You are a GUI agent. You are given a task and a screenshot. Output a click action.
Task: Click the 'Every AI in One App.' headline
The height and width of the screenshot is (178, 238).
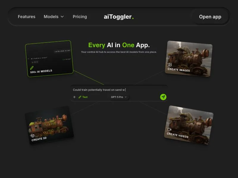[119, 45]
